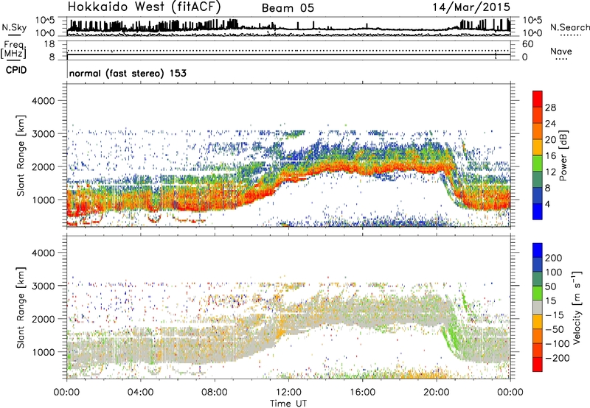
Task: Click the date '14/Mar/2015'
Action: 471,7
